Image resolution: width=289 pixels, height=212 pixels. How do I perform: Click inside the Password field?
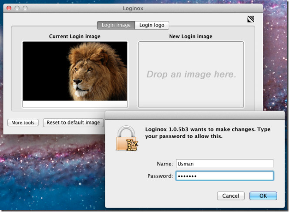pos(225,176)
